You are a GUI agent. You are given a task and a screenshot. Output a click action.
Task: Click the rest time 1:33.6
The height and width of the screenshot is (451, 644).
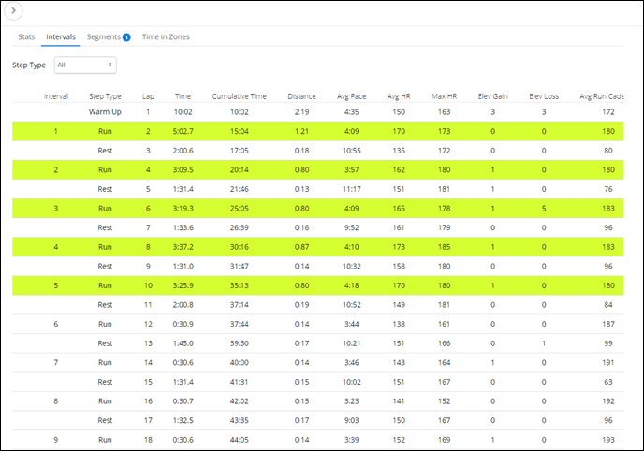pos(183,227)
